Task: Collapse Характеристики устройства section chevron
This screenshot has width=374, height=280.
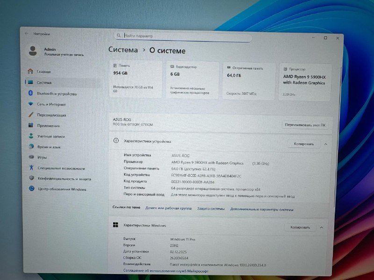Action: 326,144
